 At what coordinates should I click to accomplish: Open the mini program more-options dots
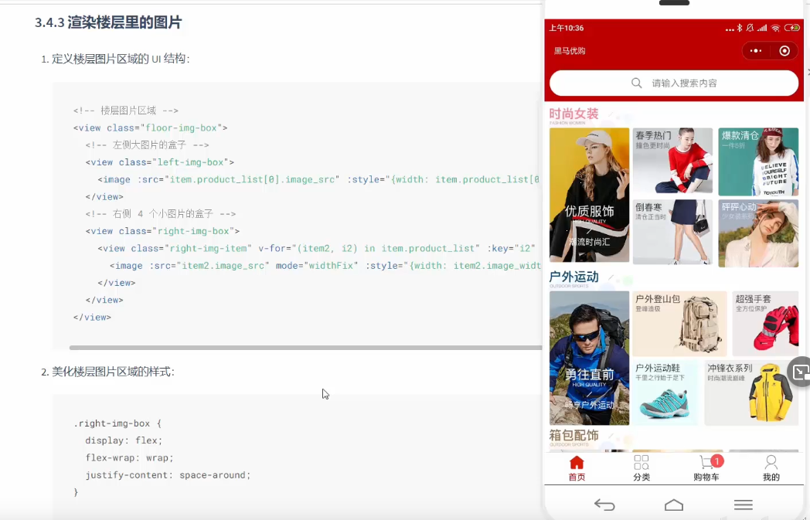[x=756, y=50]
